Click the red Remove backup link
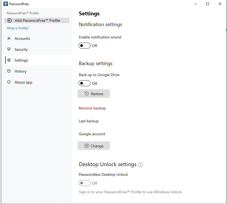 [92, 108]
